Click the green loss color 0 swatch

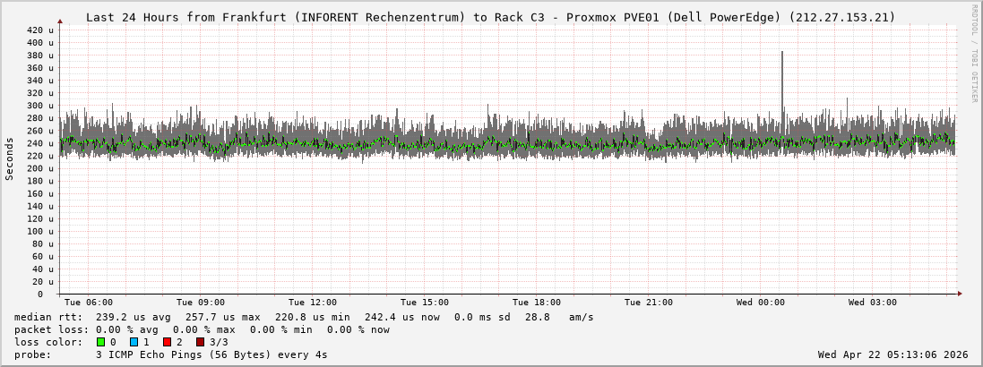(100, 342)
